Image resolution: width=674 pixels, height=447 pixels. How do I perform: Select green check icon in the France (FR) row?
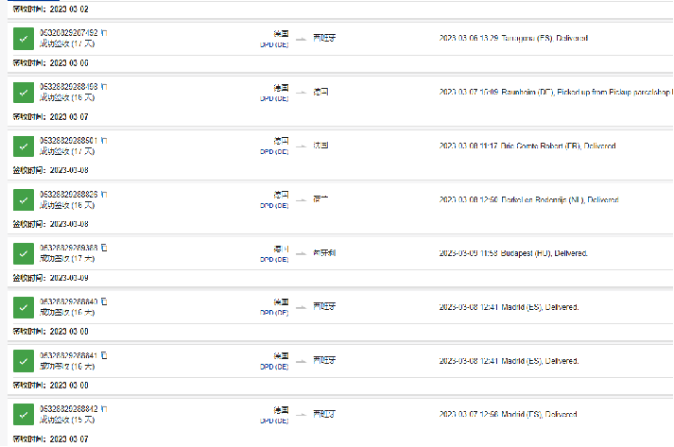(x=24, y=146)
